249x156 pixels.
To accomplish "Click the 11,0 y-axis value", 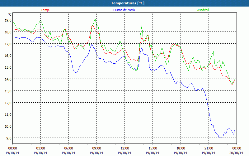I will tap(8, 115).
